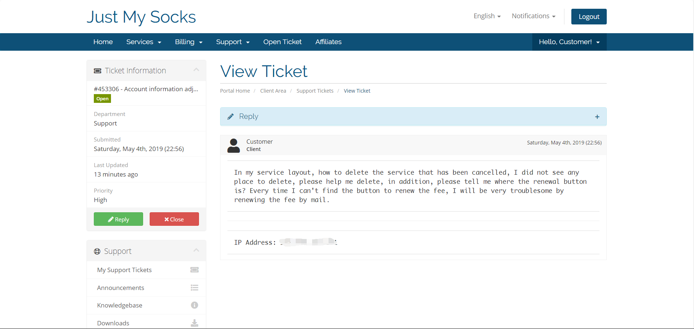The width and height of the screenshot is (694, 329).
Task: Click the ticket title '#453306 - Account information adj...'
Action: pos(146,89)
